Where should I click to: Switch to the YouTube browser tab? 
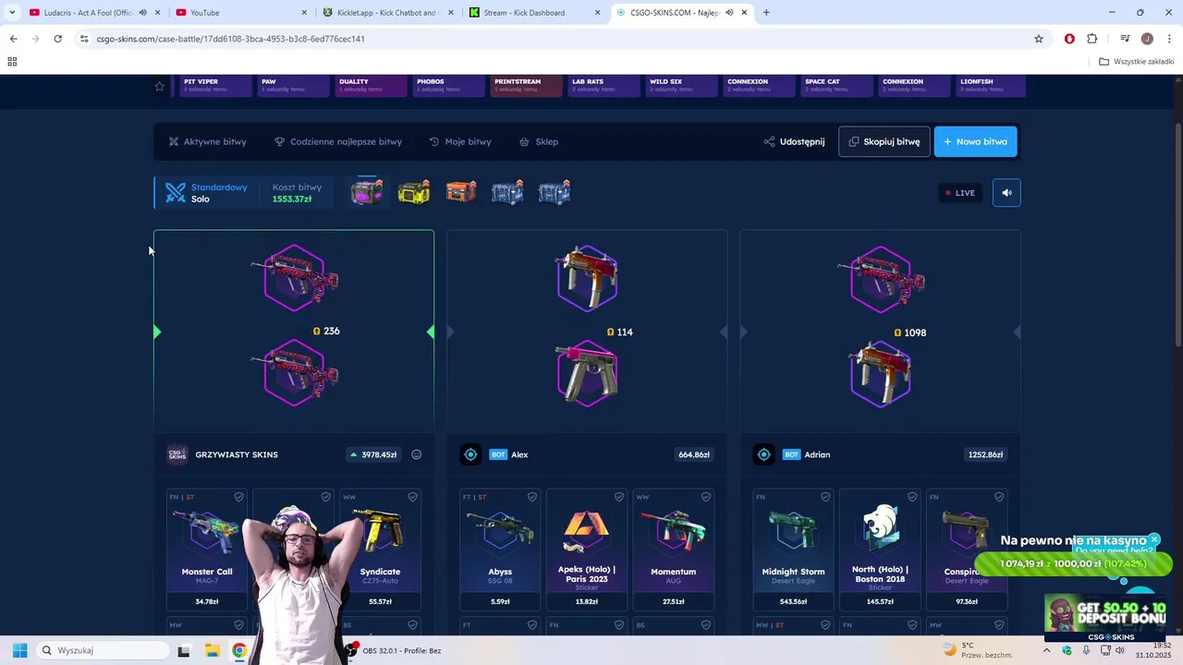240,13
